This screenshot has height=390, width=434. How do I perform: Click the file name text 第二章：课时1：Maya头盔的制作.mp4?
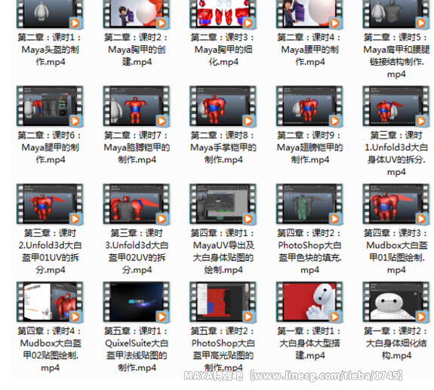[x=50, y=50]
